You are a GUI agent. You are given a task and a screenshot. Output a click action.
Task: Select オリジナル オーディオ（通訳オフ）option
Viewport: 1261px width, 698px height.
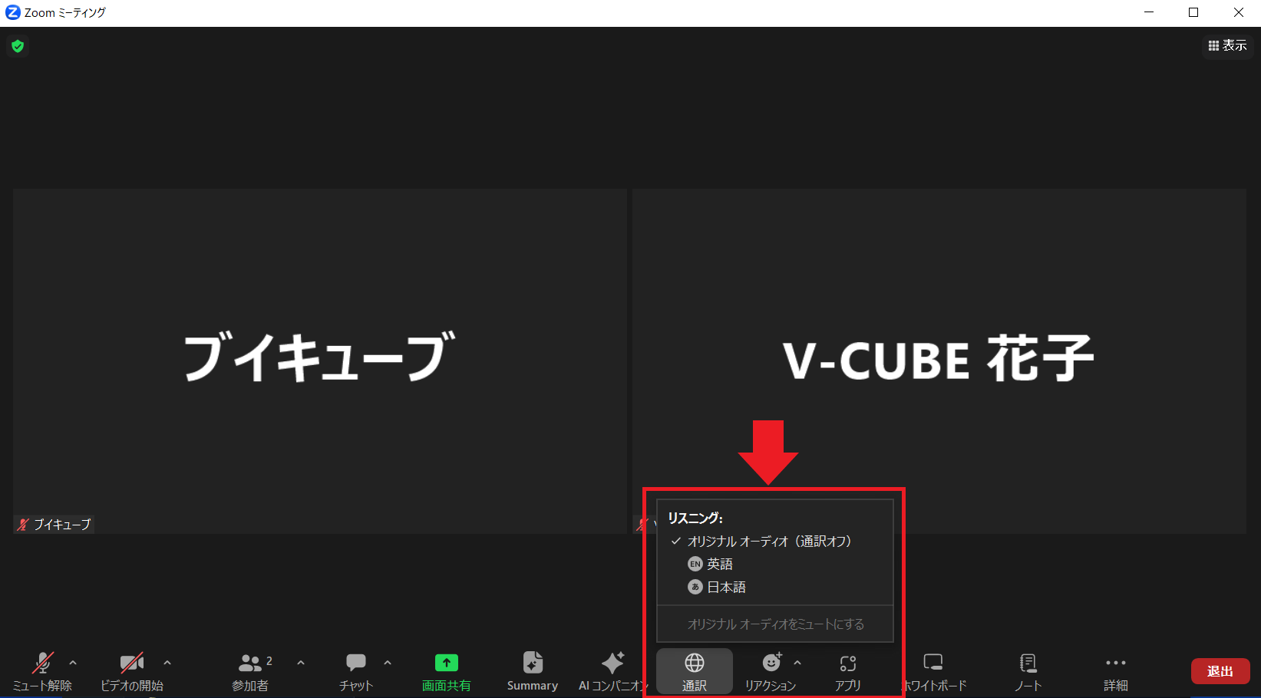775,542
